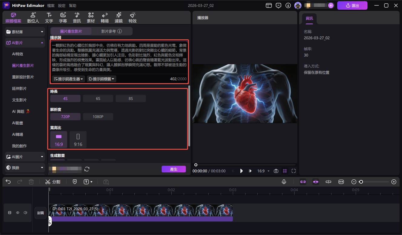
Task: Adjust the timeline zoom slider
Action: 361,181
